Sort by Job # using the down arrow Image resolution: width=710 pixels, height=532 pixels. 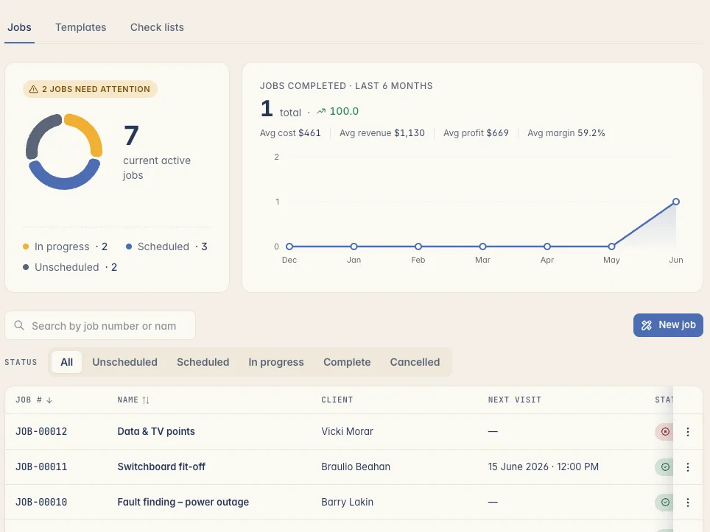pyautogui.click(x=49, y=400)
